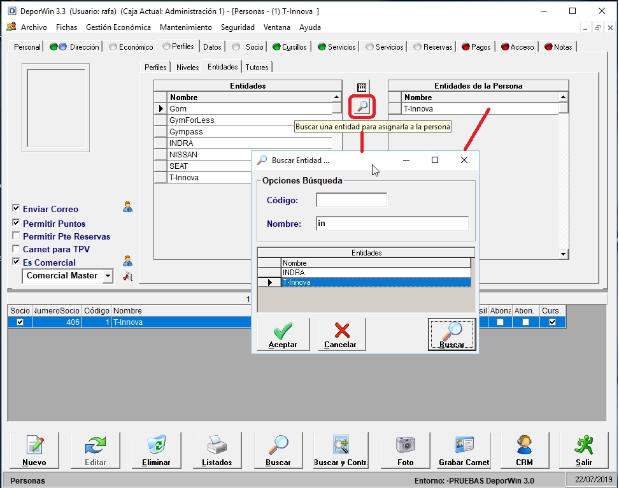The image size is (619, 488).
Task: Click the Nombre input field containing 'in'
Action: tap(392, 223)
